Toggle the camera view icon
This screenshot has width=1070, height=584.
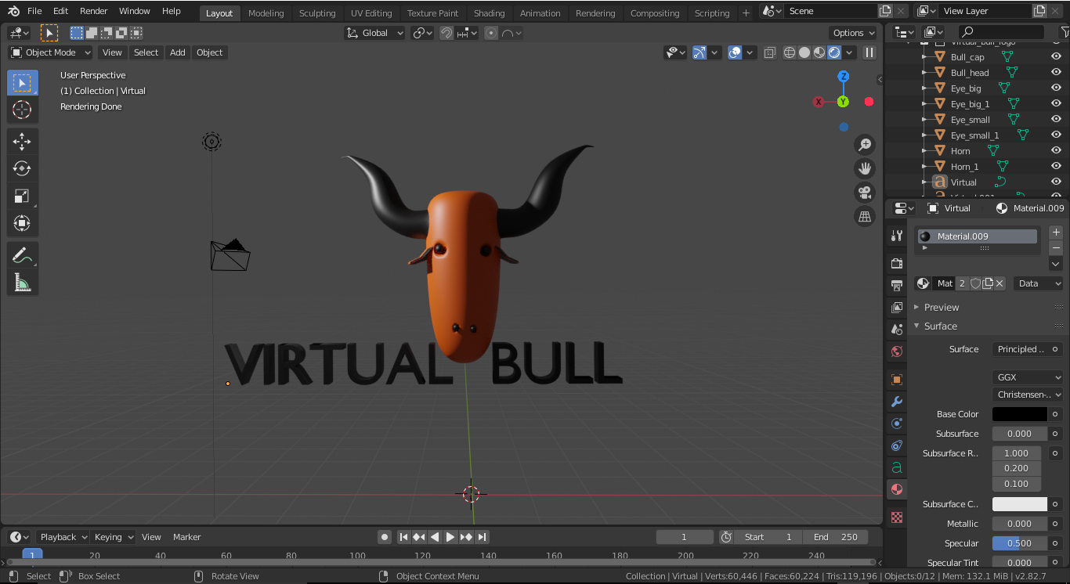tap(865, 193)
